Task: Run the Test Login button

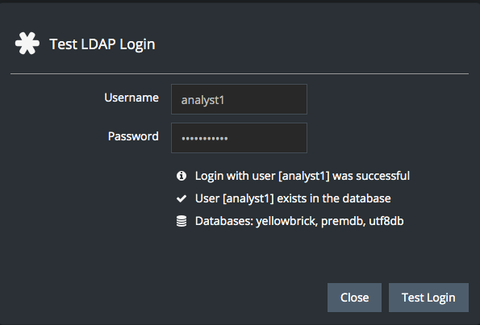Action: [428, 298]
